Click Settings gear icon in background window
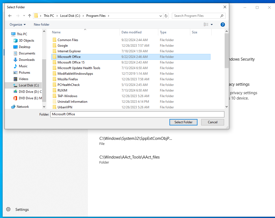This screenshot has width=275, height=218. coord(8,209)
